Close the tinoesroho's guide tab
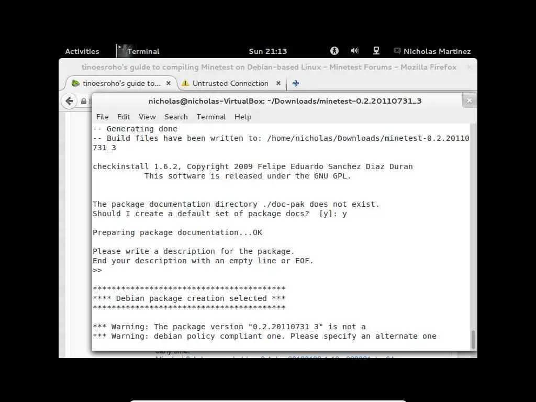The image size is (536, 402). coord(168,83)
